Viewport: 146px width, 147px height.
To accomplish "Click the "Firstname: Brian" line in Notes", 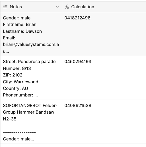I will (20, 25).
